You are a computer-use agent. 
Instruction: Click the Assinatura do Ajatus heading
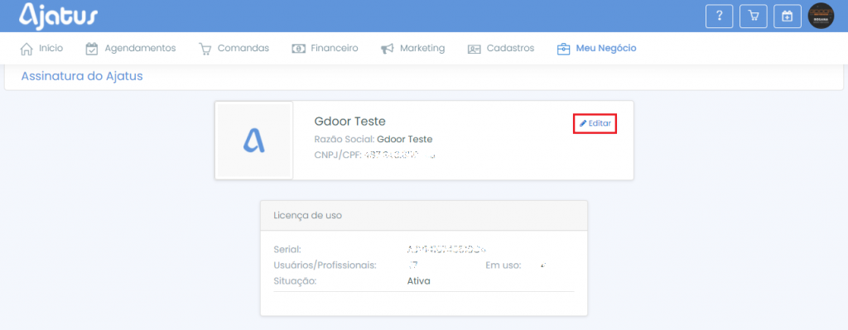(x=82, y=76)
